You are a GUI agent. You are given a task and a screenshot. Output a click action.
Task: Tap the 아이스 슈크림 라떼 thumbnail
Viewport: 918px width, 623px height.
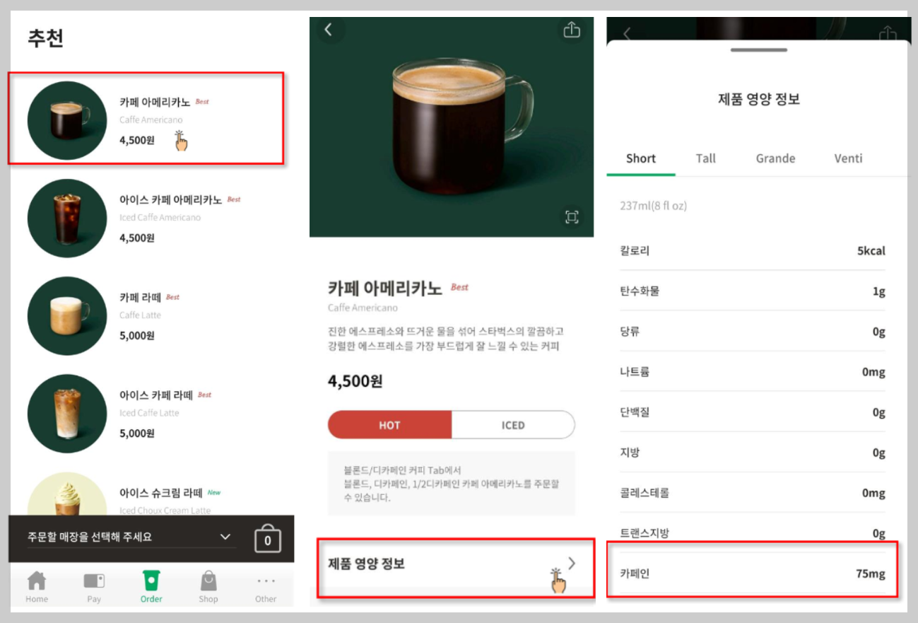(x=67, y=494)
